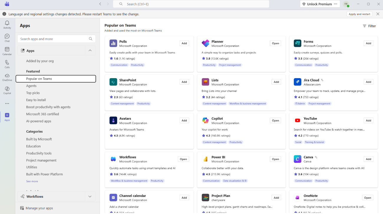The height and width of the screenshot is (214, 383).
Task: Select Boost productivity with agents
Action: click(x=48, y=107)
